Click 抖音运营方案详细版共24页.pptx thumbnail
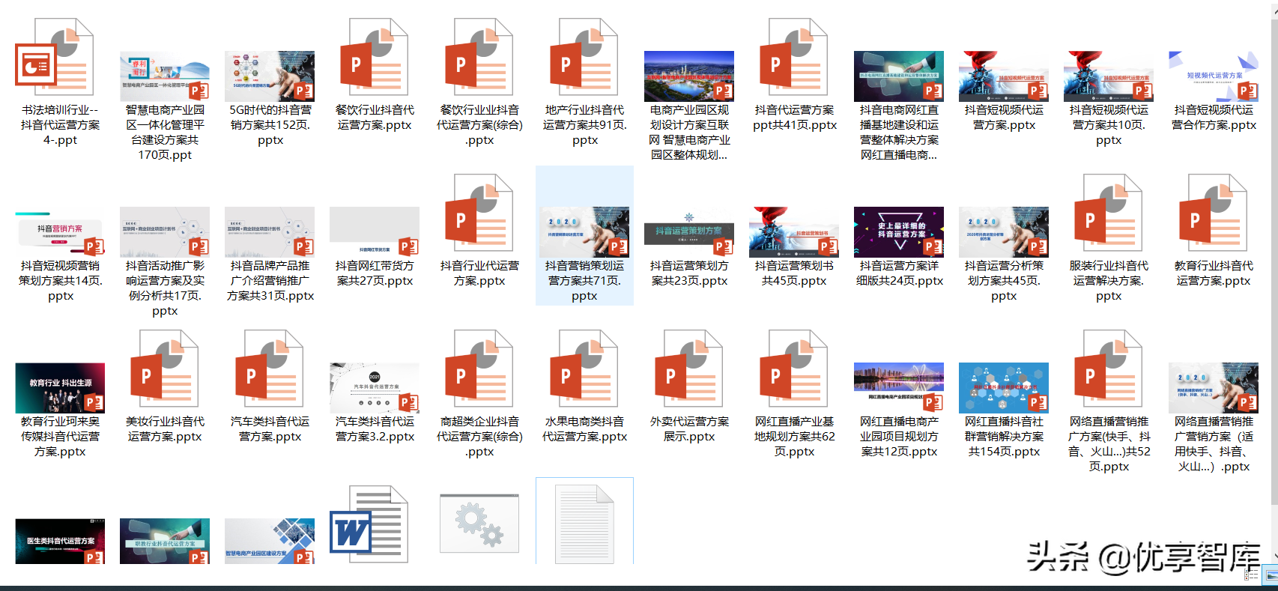 tap(899, 232)
